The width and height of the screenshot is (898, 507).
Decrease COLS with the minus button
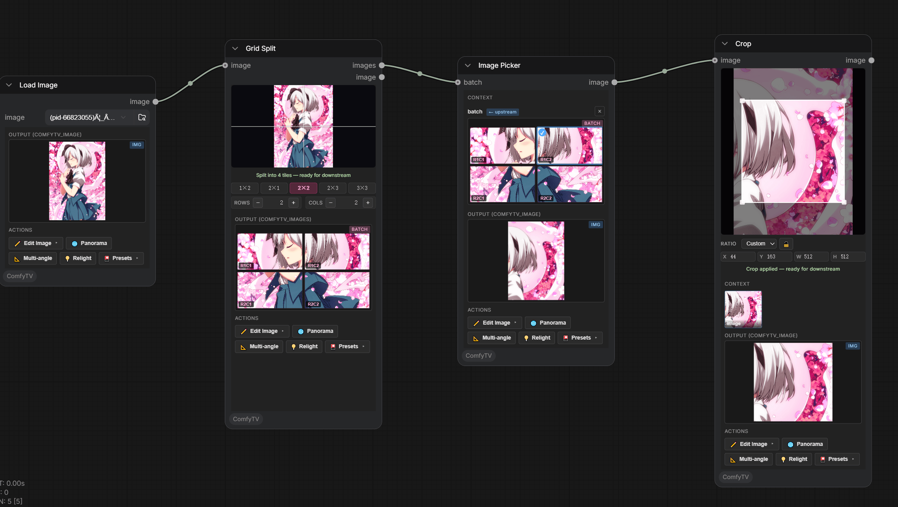point(330,202)
